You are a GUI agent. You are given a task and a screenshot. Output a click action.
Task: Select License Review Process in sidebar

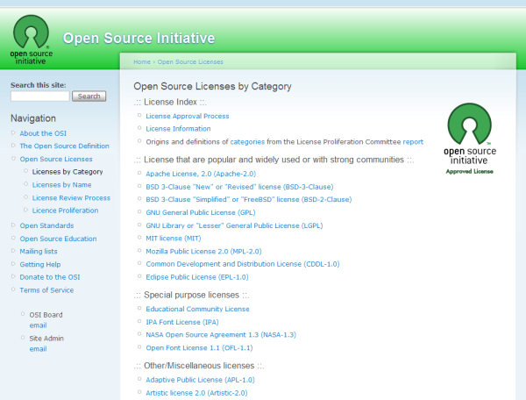tap(71, 198)
